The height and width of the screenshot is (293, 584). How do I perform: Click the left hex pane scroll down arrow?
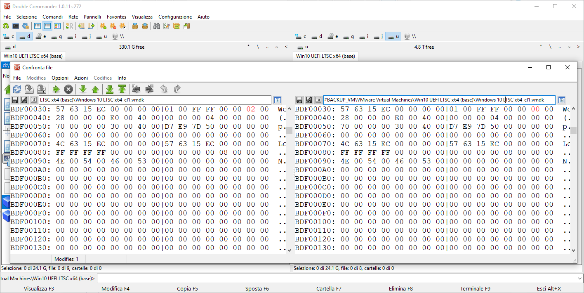click(290, 250)
